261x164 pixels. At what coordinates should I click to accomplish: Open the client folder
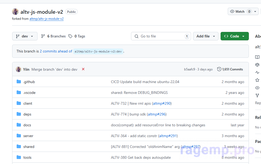click(x=28, y=103)
